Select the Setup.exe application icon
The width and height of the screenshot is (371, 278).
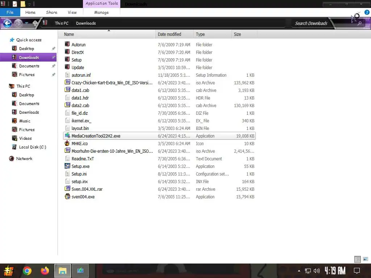coord(67,166)
